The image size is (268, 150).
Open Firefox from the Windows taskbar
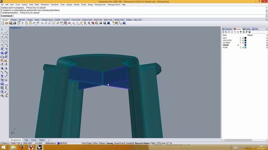click(x=22, y=147)
